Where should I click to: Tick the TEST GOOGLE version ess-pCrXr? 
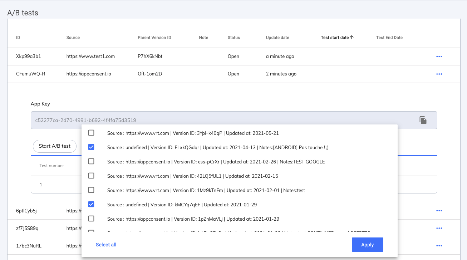[x=91, y=162]
